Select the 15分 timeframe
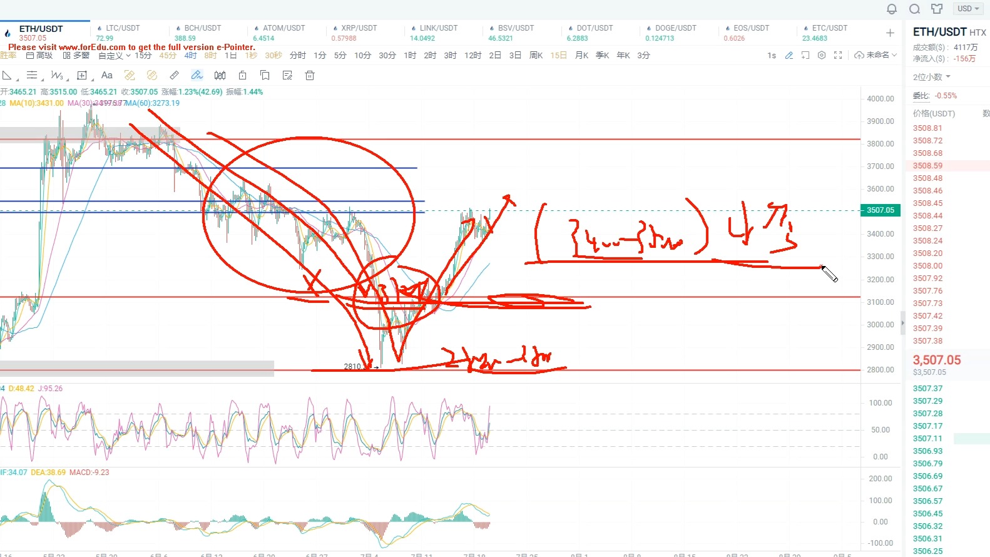Screen dimensions: 990x557 143,56
